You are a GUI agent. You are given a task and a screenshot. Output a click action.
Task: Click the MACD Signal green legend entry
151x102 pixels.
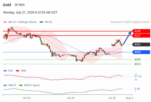pos(29,85)
